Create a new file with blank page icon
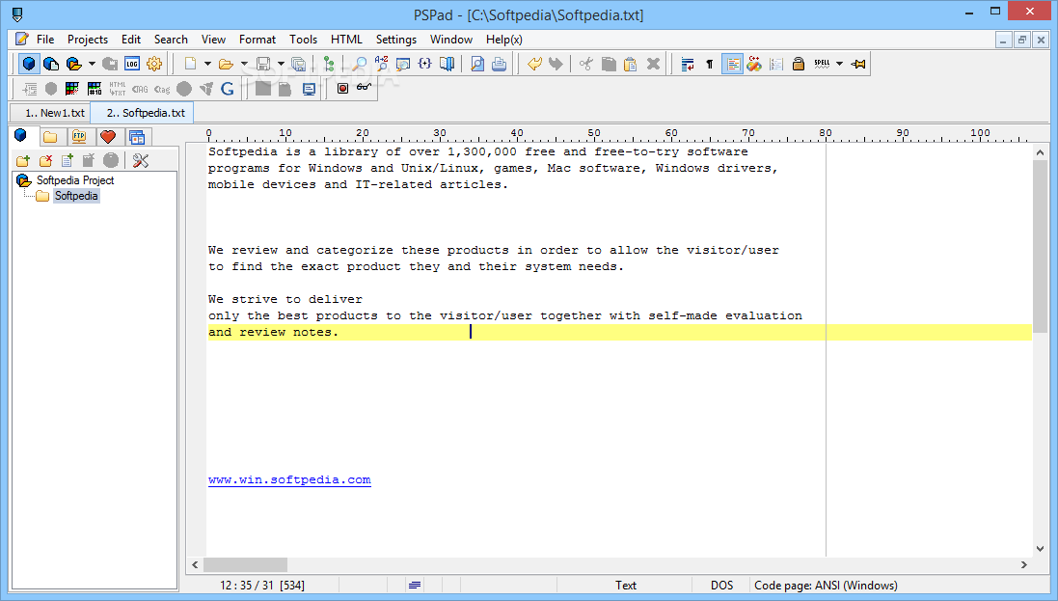The image size is (1058, 601). pos(190,64)
